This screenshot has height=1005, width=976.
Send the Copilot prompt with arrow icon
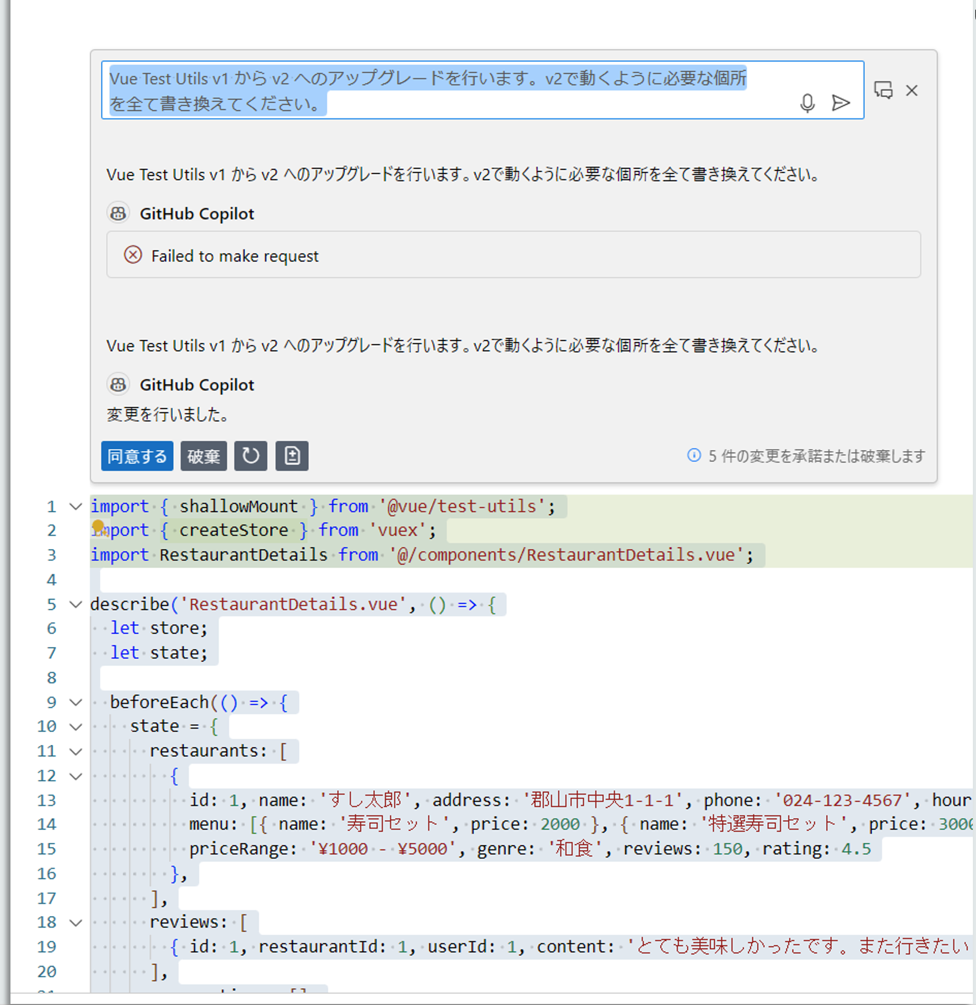coord(840,103)
